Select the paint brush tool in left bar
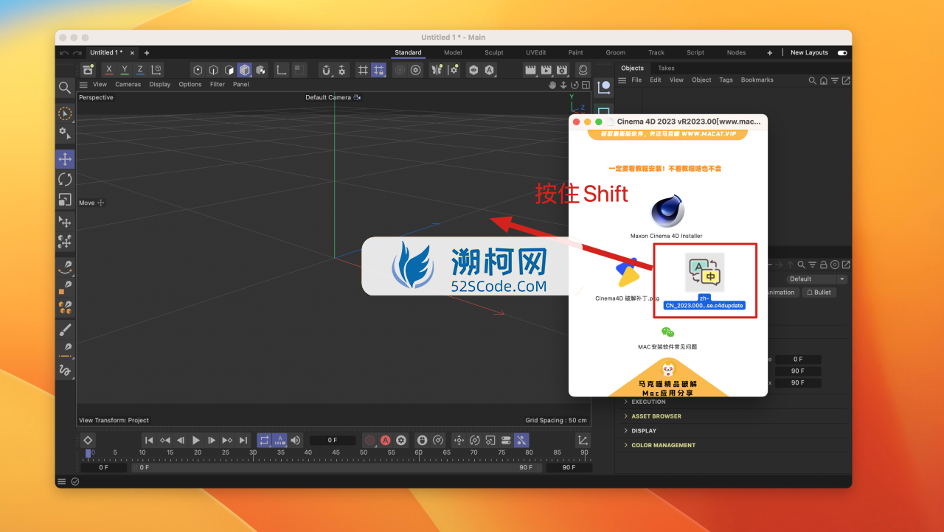 click(x=65, y=329)
